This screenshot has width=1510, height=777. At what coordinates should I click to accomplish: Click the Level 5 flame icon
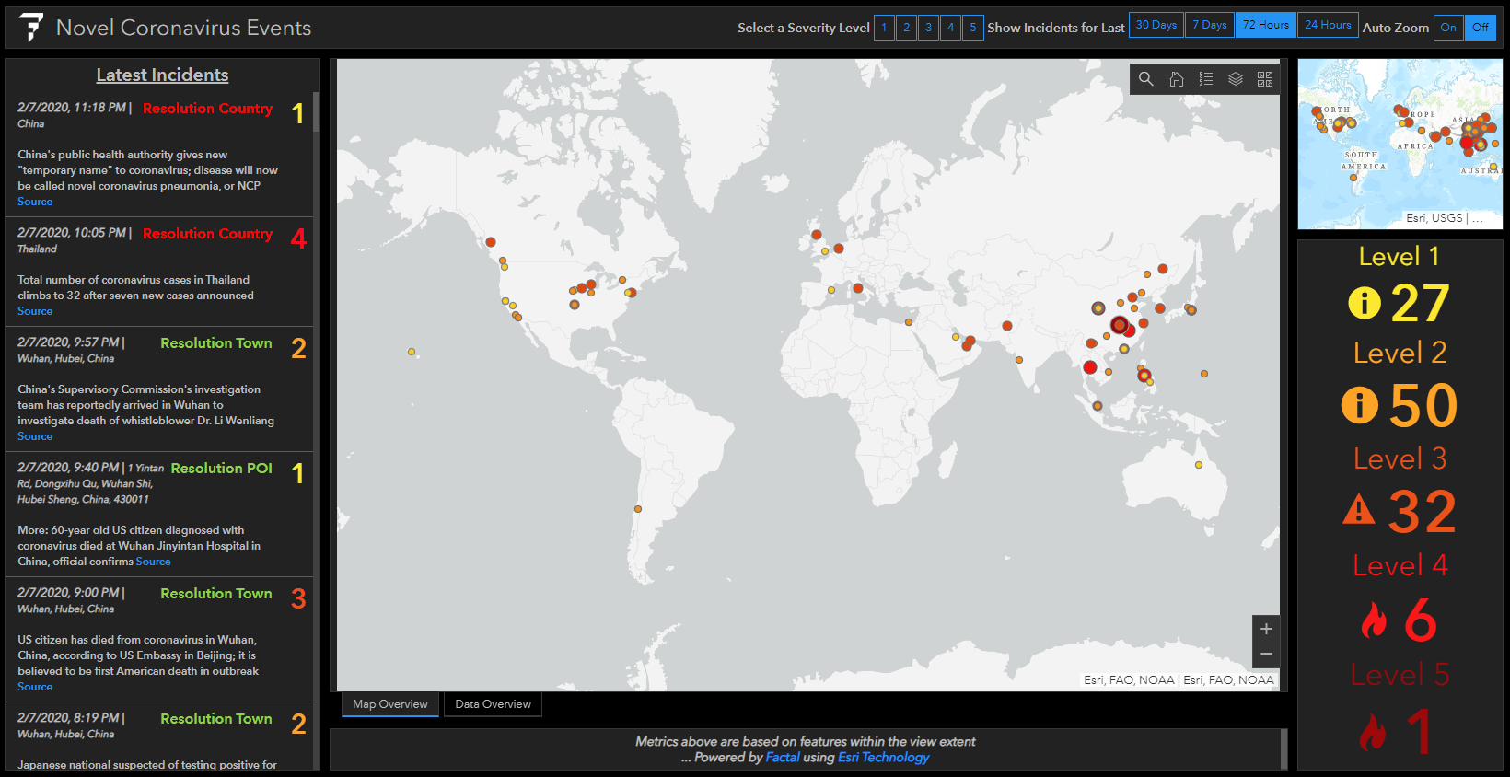[x=1373, y=732]
